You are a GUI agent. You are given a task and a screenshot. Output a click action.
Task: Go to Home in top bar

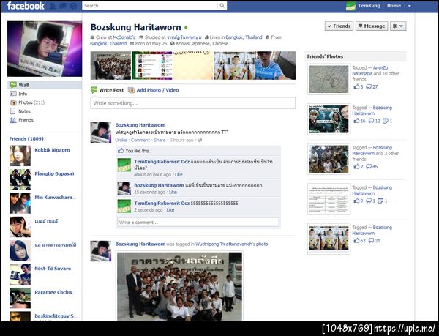pyautogui.click(x=394, y=6)
